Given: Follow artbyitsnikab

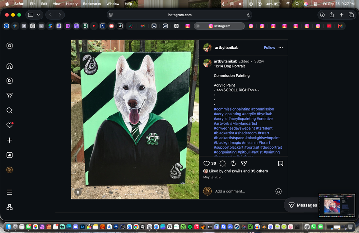Looking at the screenshot, I should 269,48.
